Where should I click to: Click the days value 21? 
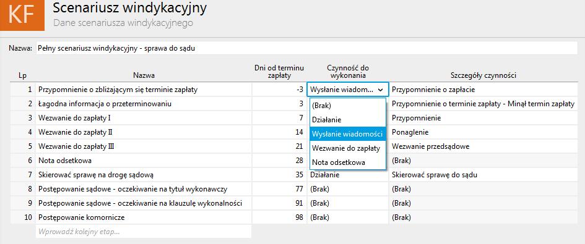279,146
